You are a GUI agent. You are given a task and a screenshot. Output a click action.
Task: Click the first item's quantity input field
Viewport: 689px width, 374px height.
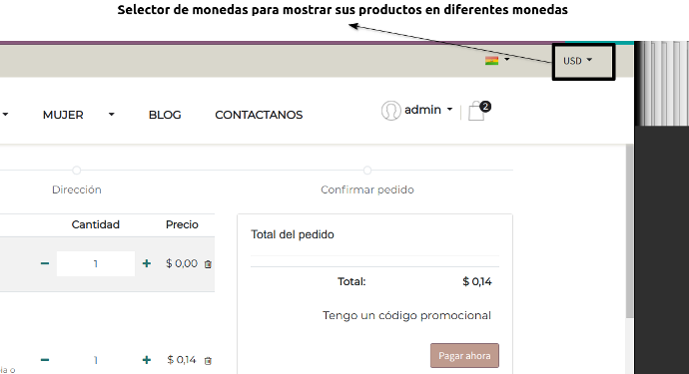(x=95, y=263)
